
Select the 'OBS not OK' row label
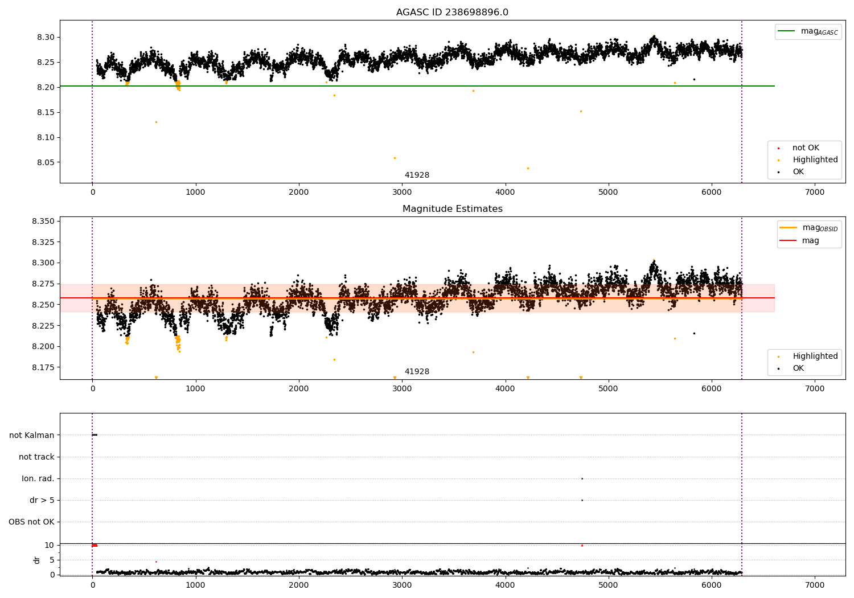tap(31, 522)
